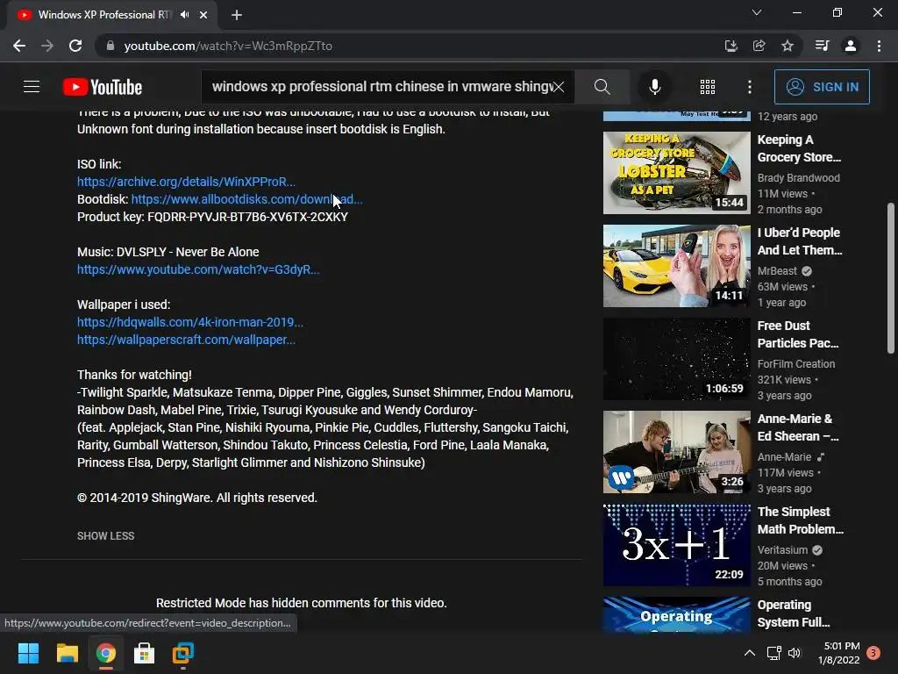Open the wallpaperscraft.com wallpaper link
898x674 pixels.
click(186, 340)
